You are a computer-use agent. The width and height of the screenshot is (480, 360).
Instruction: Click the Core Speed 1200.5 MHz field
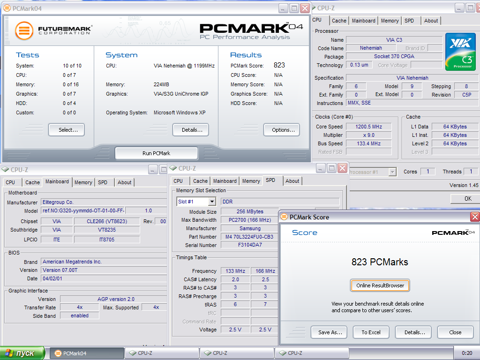(368, 127)
